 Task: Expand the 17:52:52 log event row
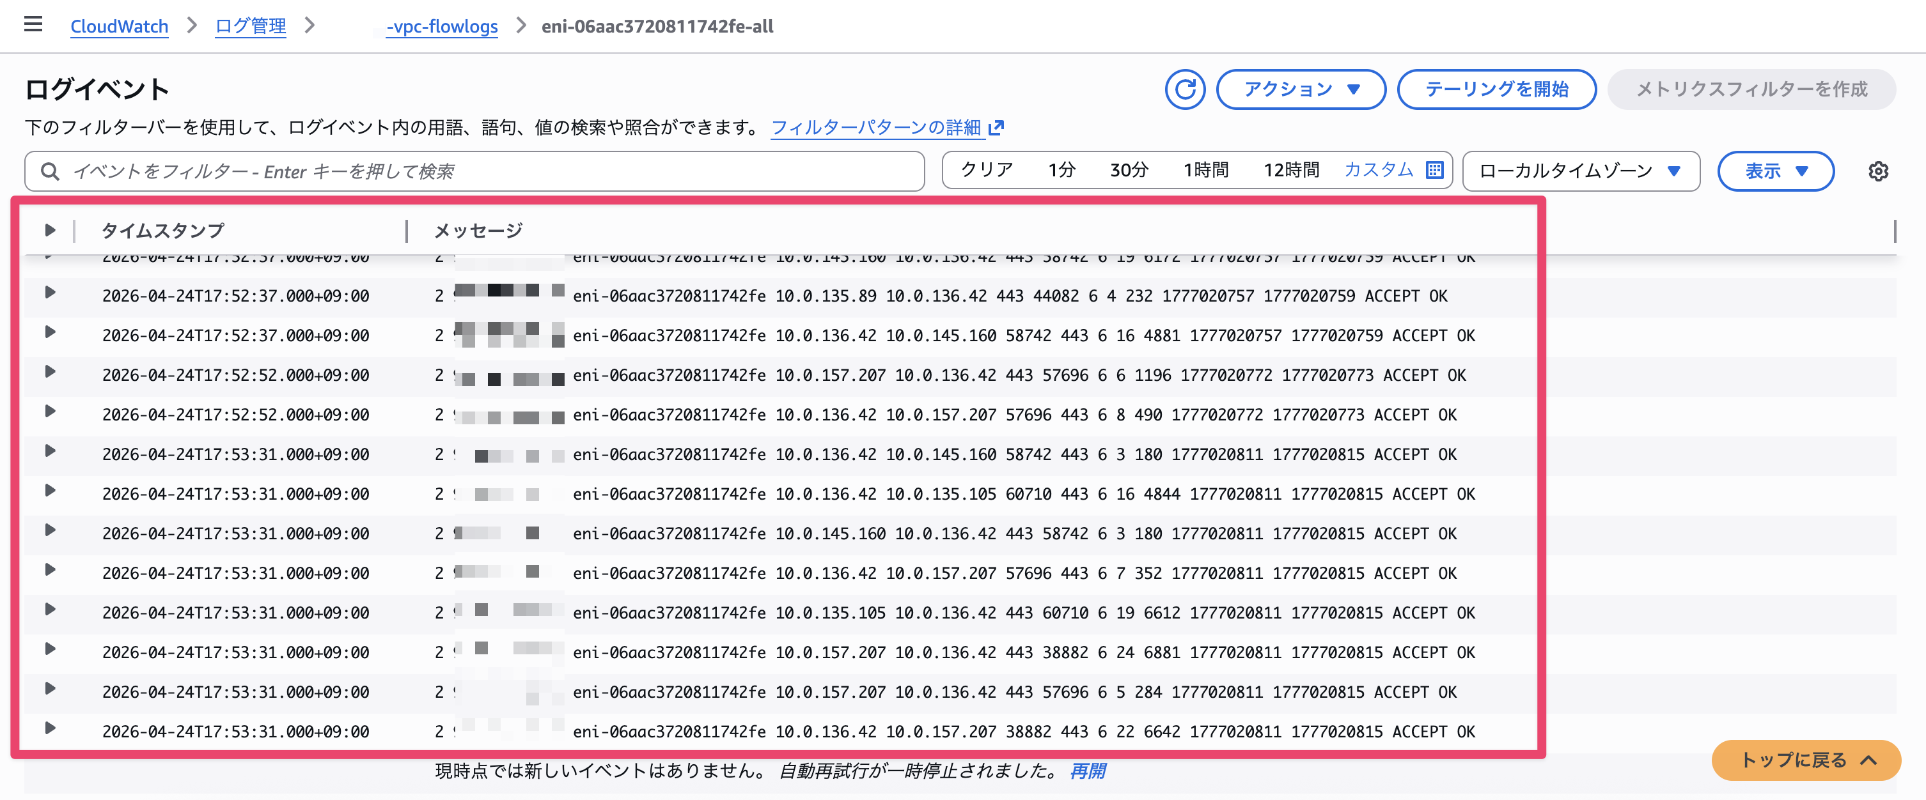[50, 375]
